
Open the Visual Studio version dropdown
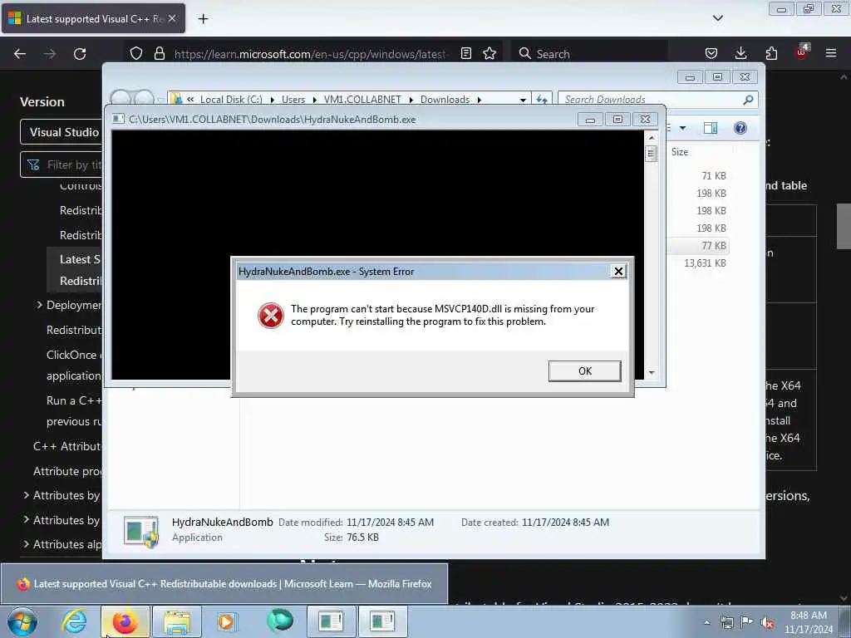pos(61,132)
